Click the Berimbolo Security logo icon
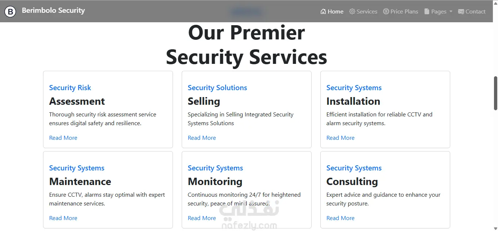 10,12
